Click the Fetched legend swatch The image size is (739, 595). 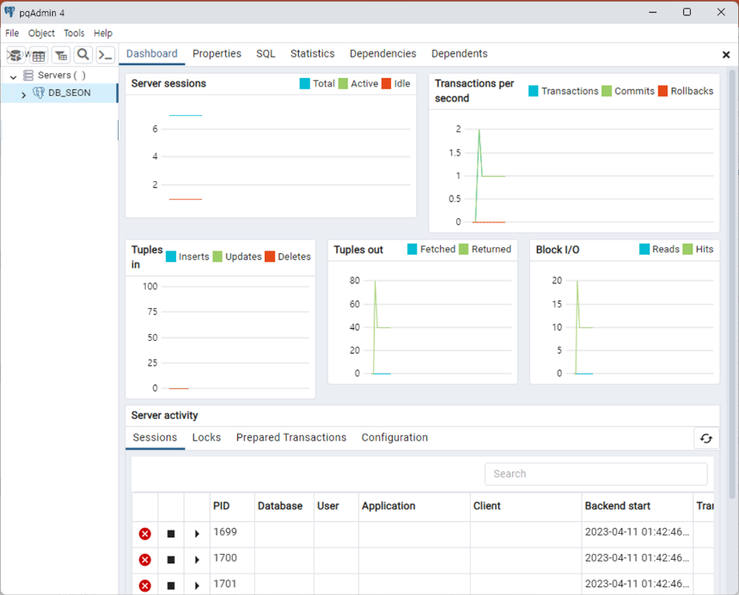[412, 249]
